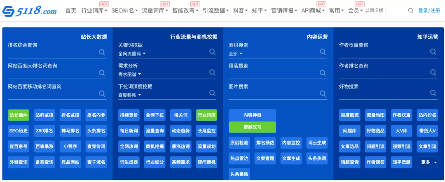
Task: Click search icon for 关键词挖掘
Action: tap(212, 51)
